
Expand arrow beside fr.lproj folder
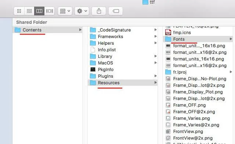click(231, 72)
